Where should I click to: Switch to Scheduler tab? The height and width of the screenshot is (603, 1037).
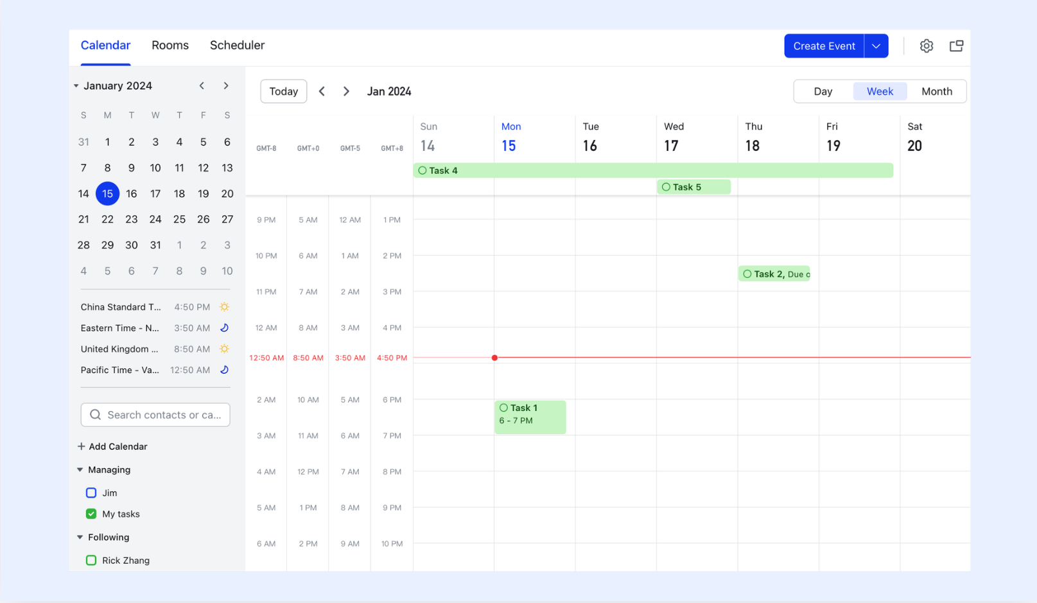(x=237, y=46)
